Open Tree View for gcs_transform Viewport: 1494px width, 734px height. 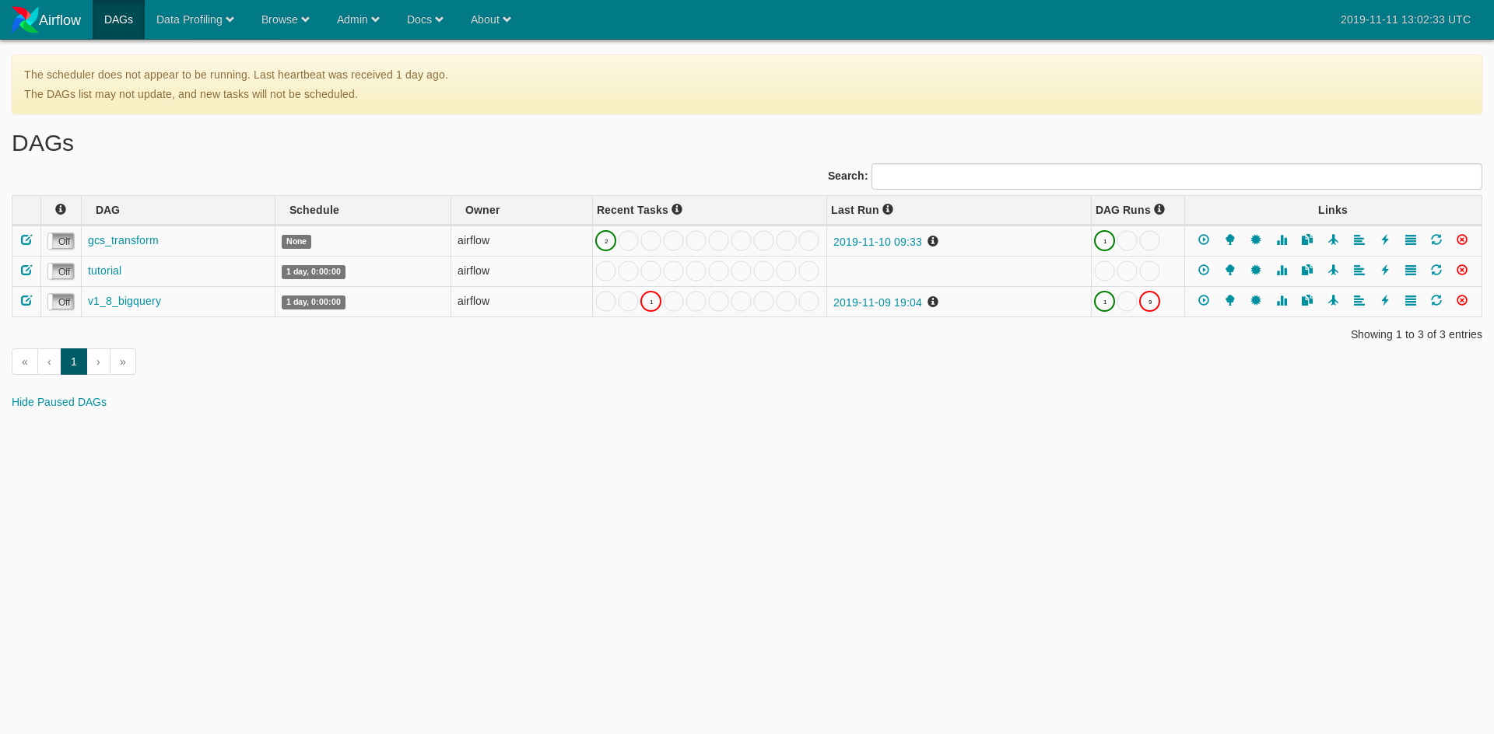(x=1229, y=240)
